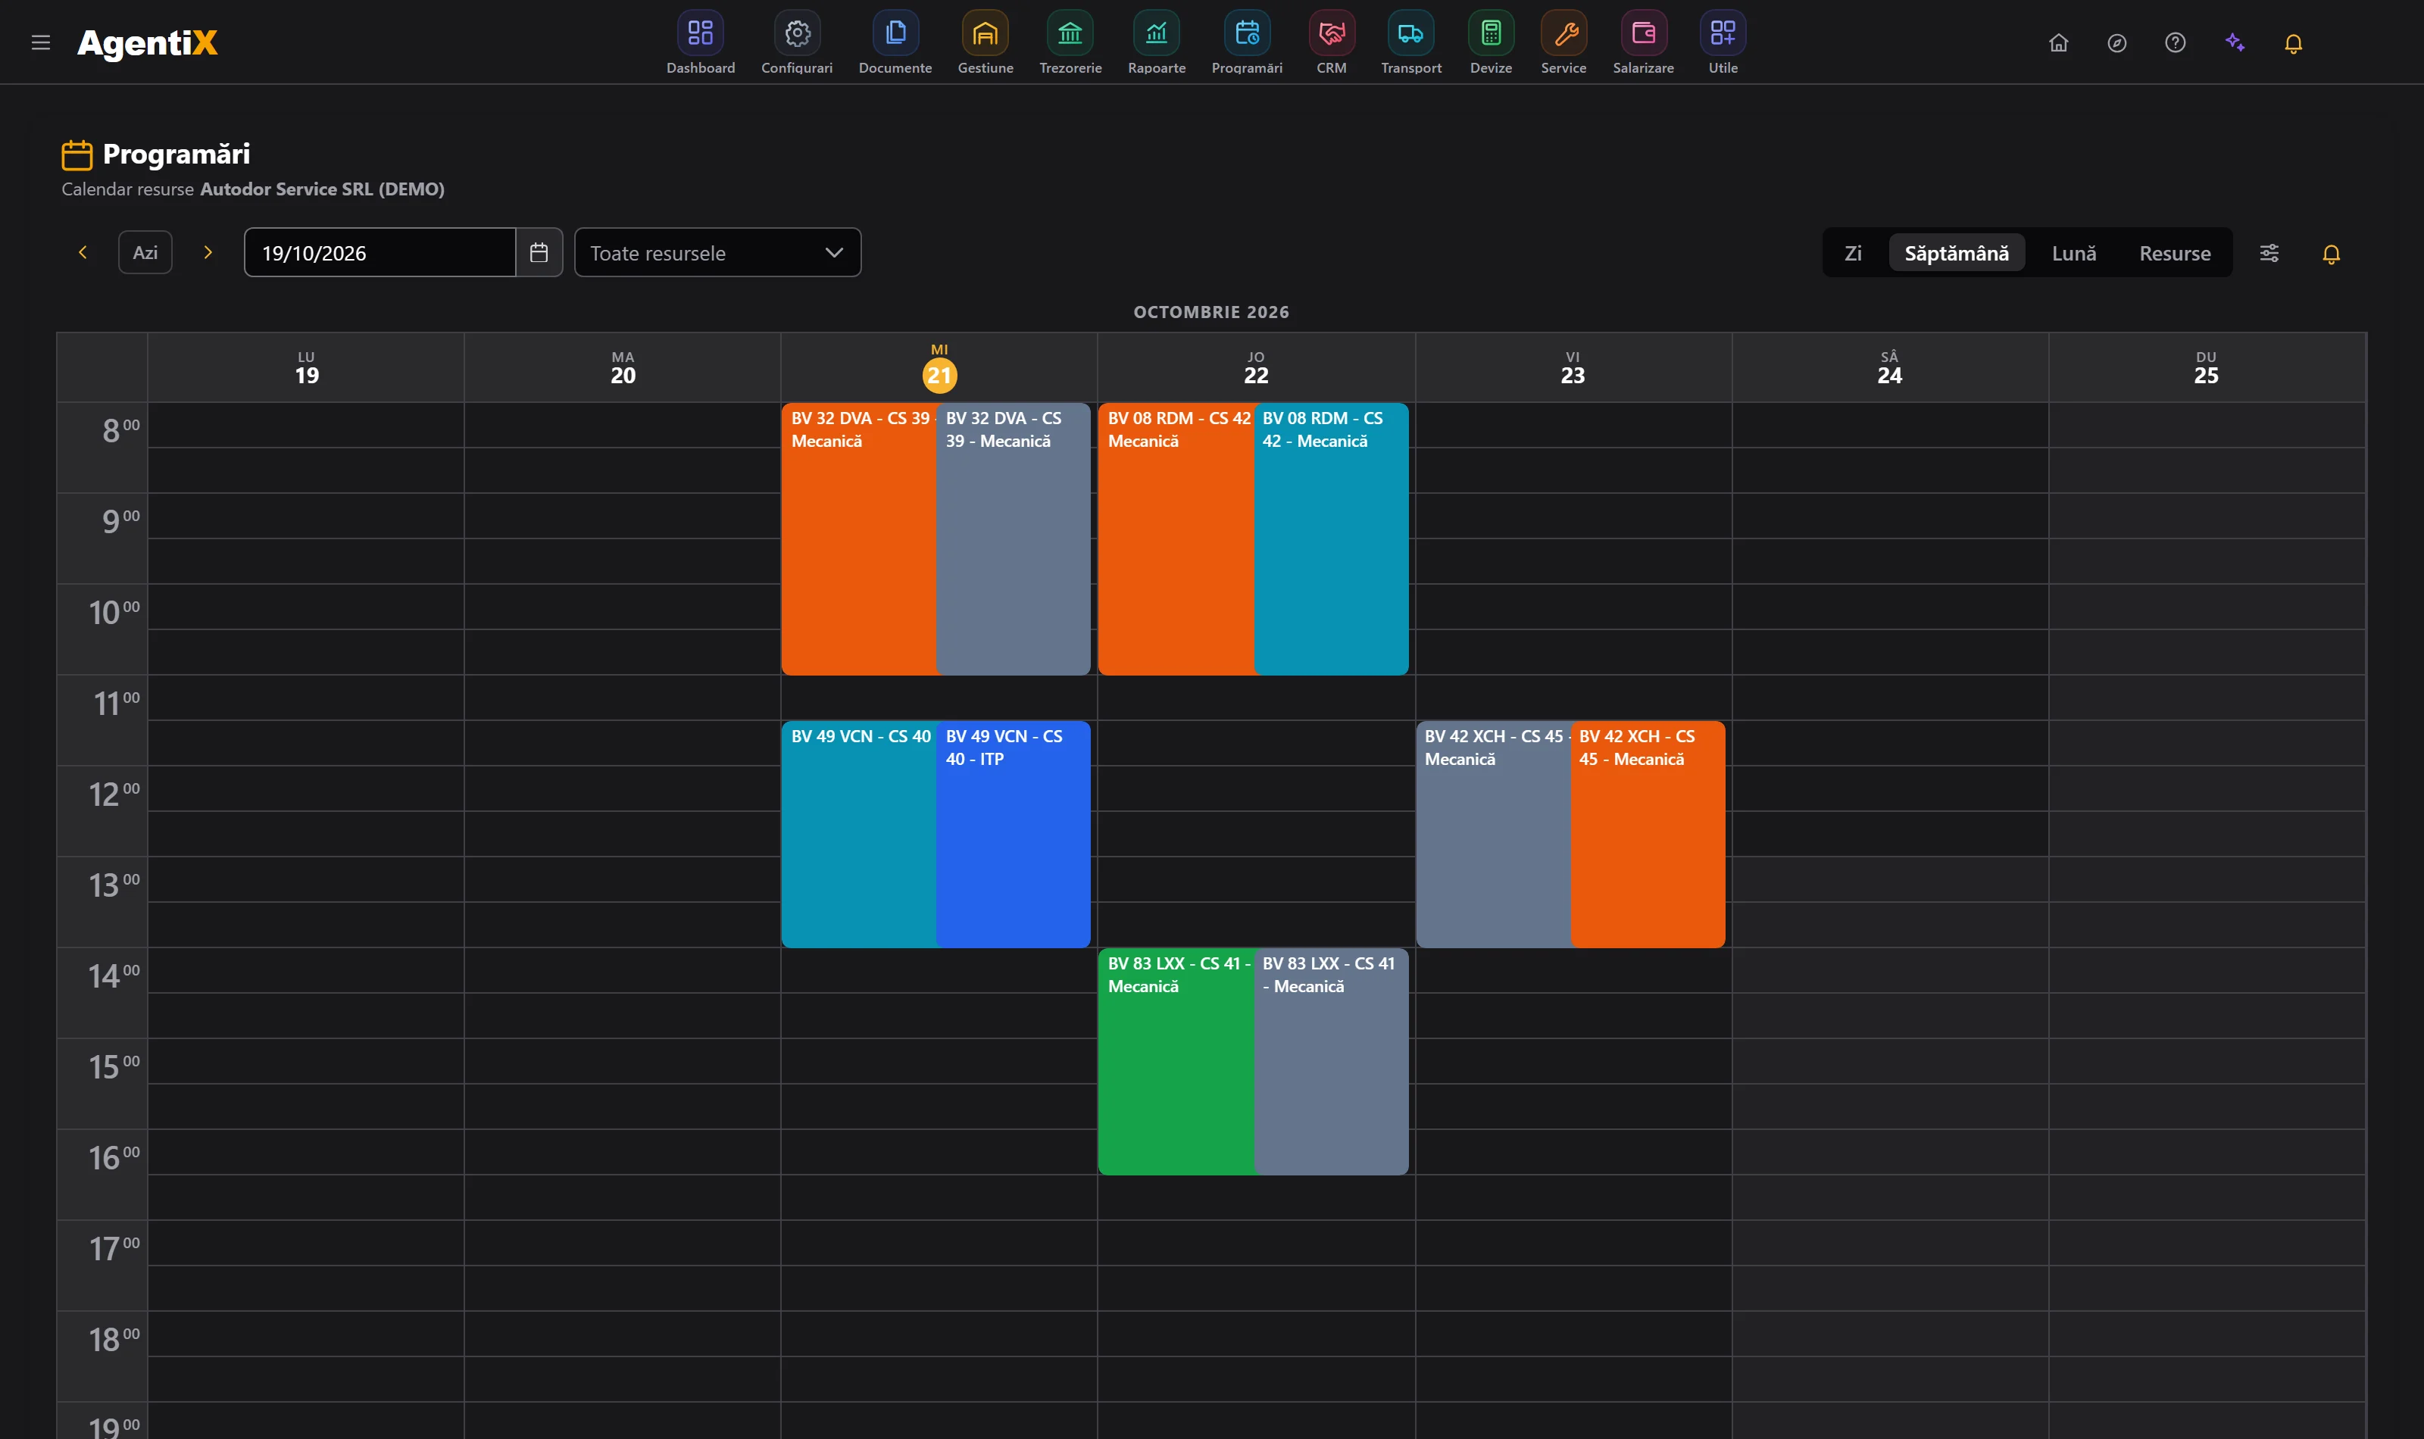Open blue BV 49 VCN ITP appointment
The image size is (2424, 1439).
[x=1014, y=834]
